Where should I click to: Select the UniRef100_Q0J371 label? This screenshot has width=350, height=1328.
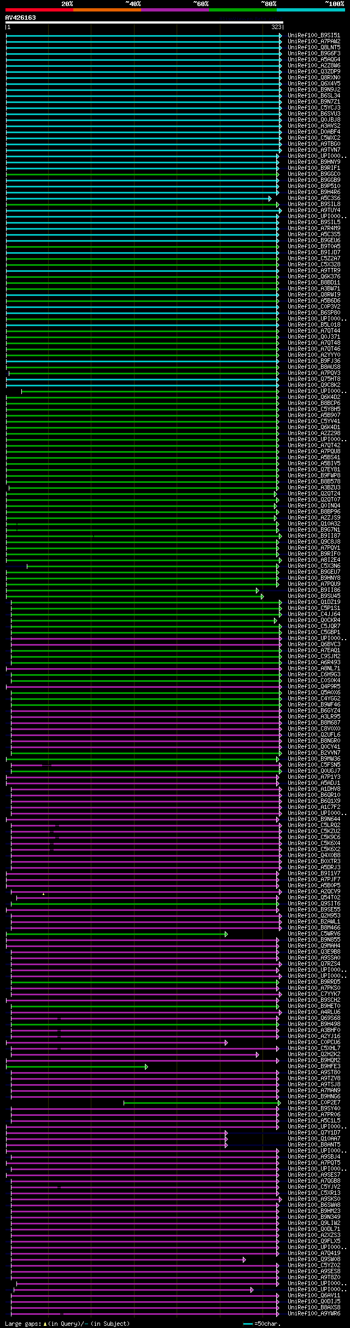(314, 337)
